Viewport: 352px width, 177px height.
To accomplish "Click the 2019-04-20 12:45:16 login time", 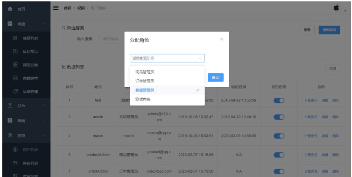I will point(239,117).
